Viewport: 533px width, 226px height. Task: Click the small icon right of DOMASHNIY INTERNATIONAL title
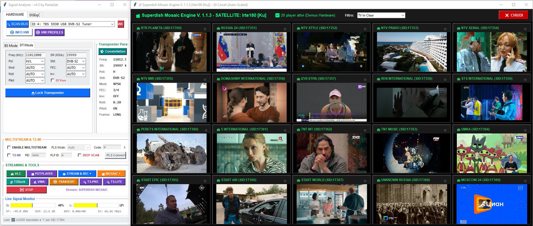pyautogui.click(x=284, y=79)
